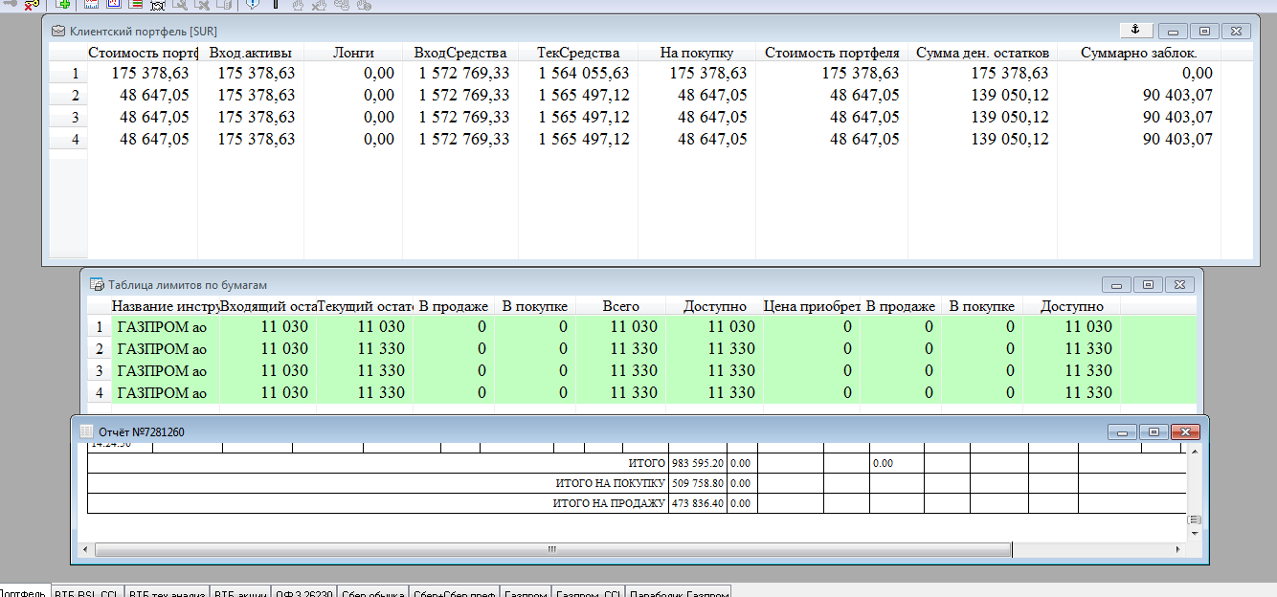The image size is (1277, 597).
Task: Click the anchor icon in Клиентский портфель window
Action: click(1136, 31)
